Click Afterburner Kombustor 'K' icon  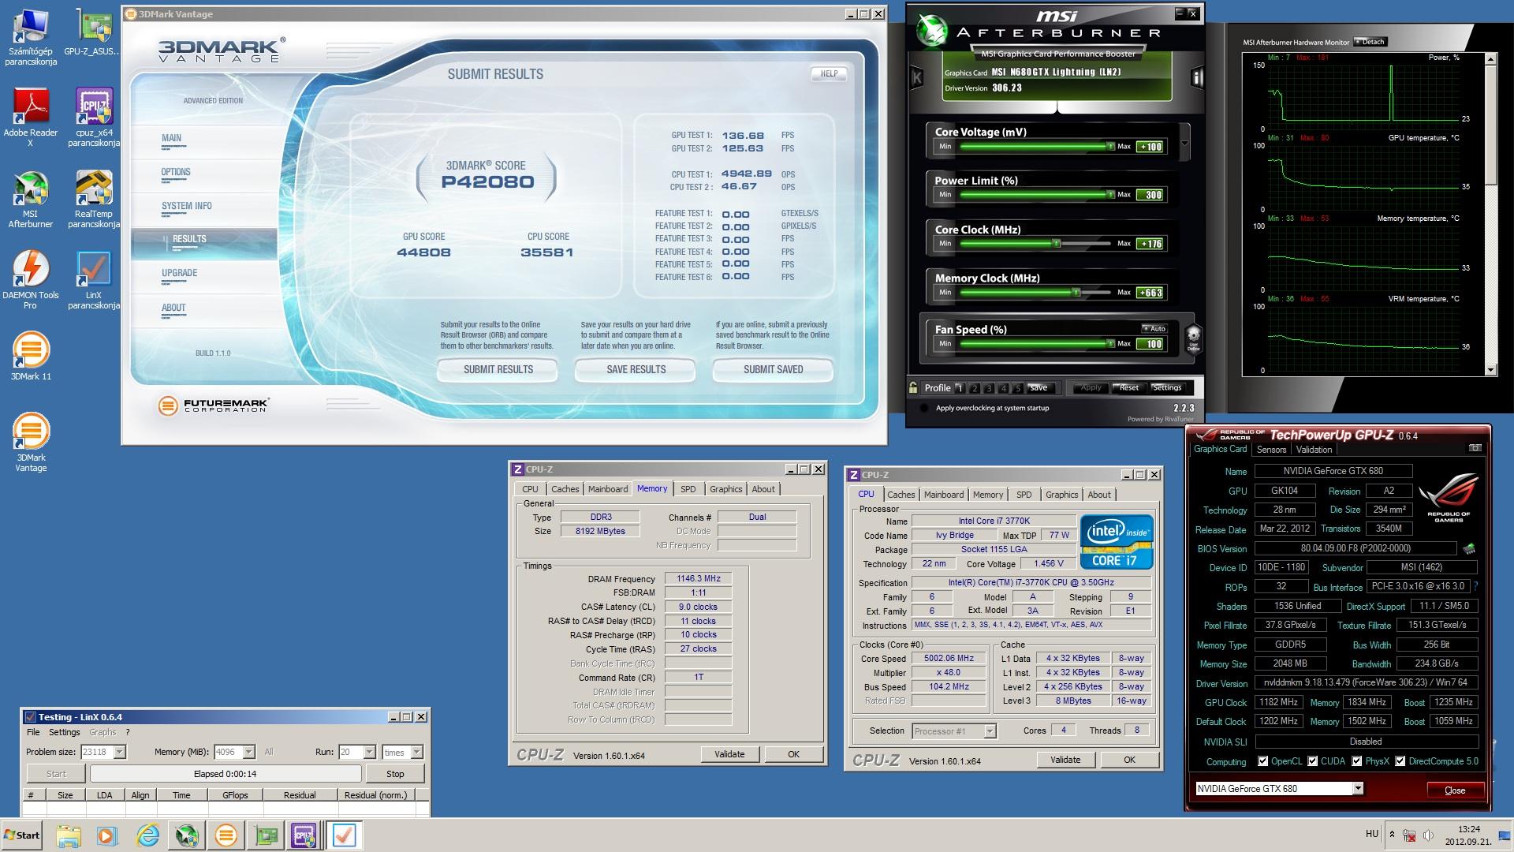tap(916, 77)
